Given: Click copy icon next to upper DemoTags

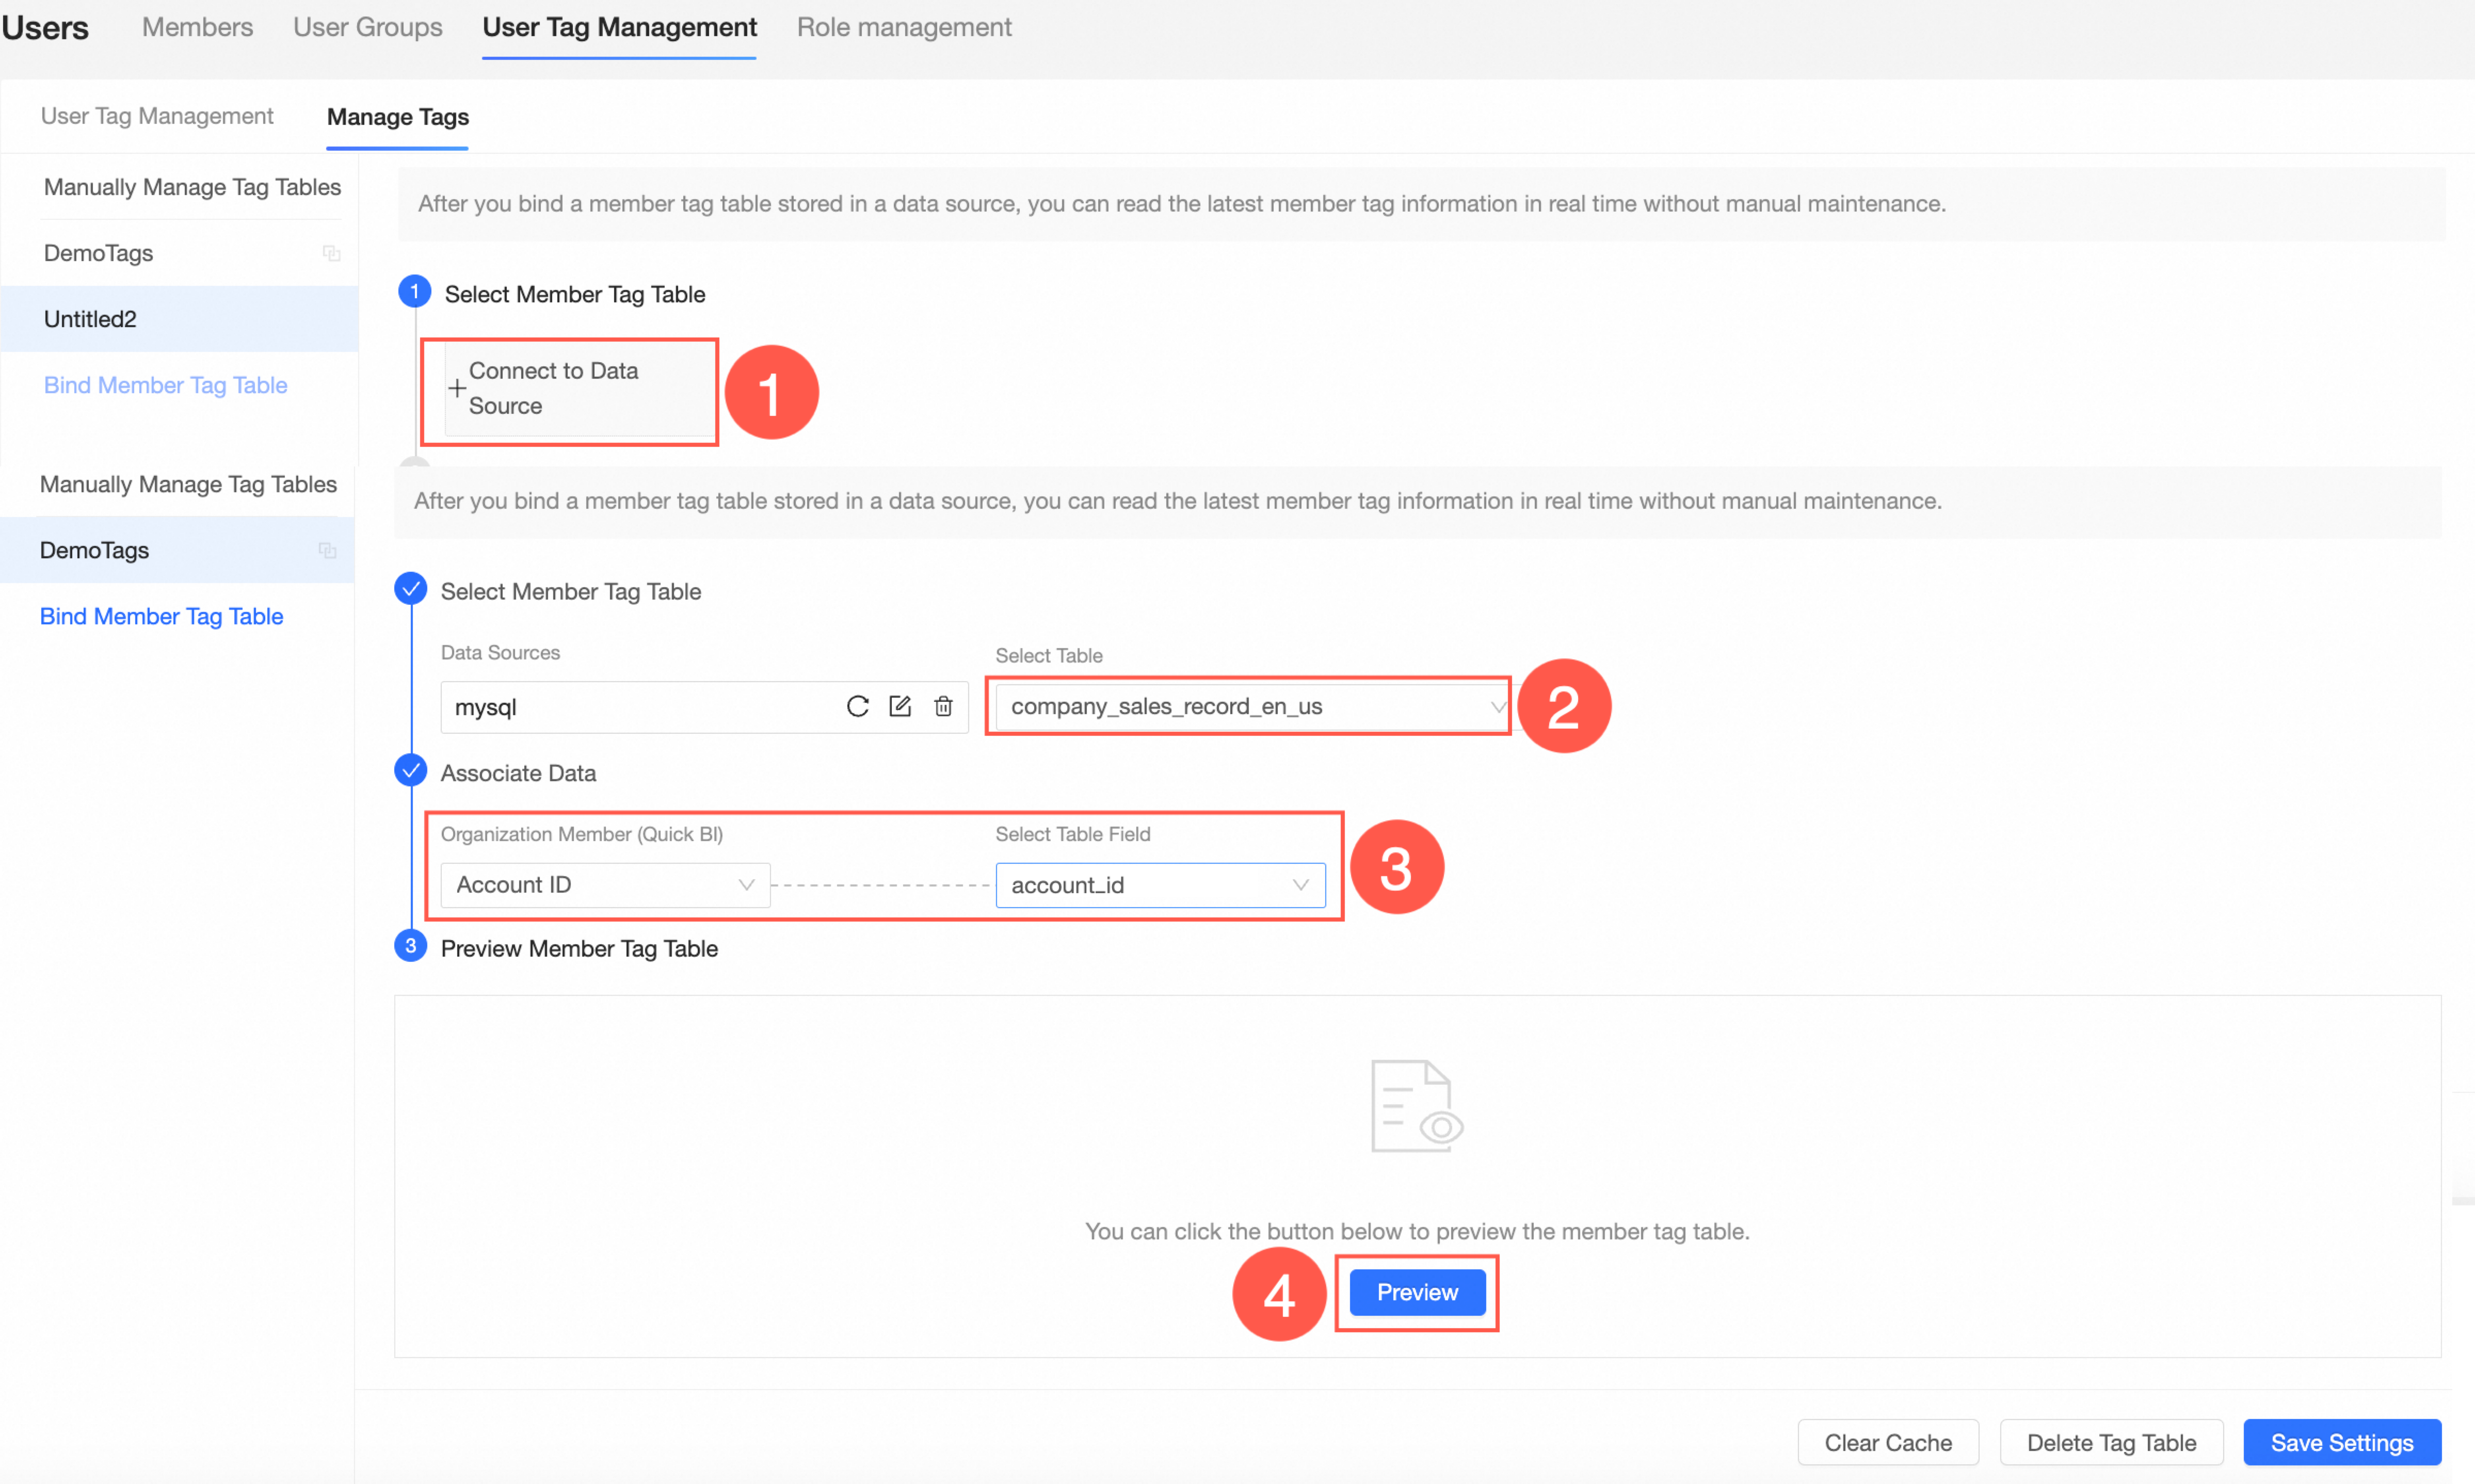Looking at the screenshot, I should point(331,253).
